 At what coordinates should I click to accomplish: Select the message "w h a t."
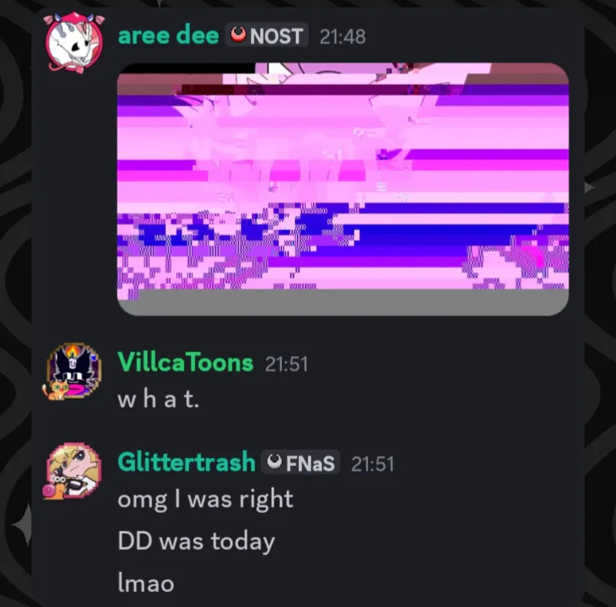[159, 400]
